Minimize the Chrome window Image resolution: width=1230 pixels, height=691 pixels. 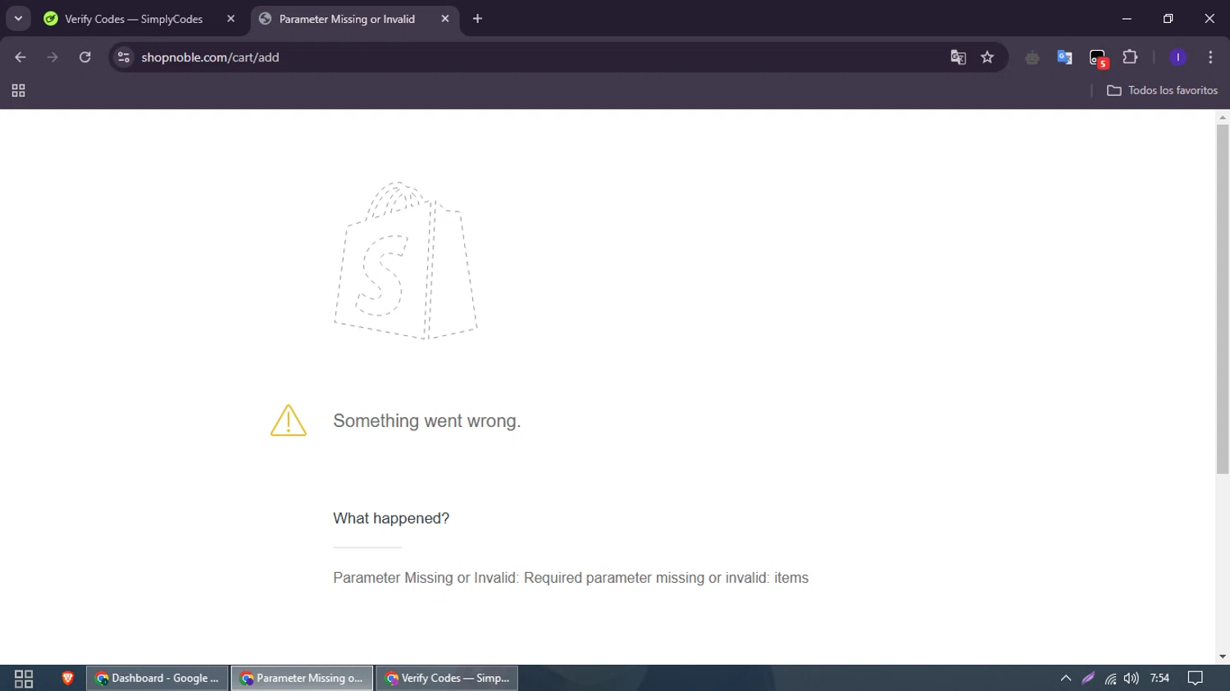[1127, 18]
